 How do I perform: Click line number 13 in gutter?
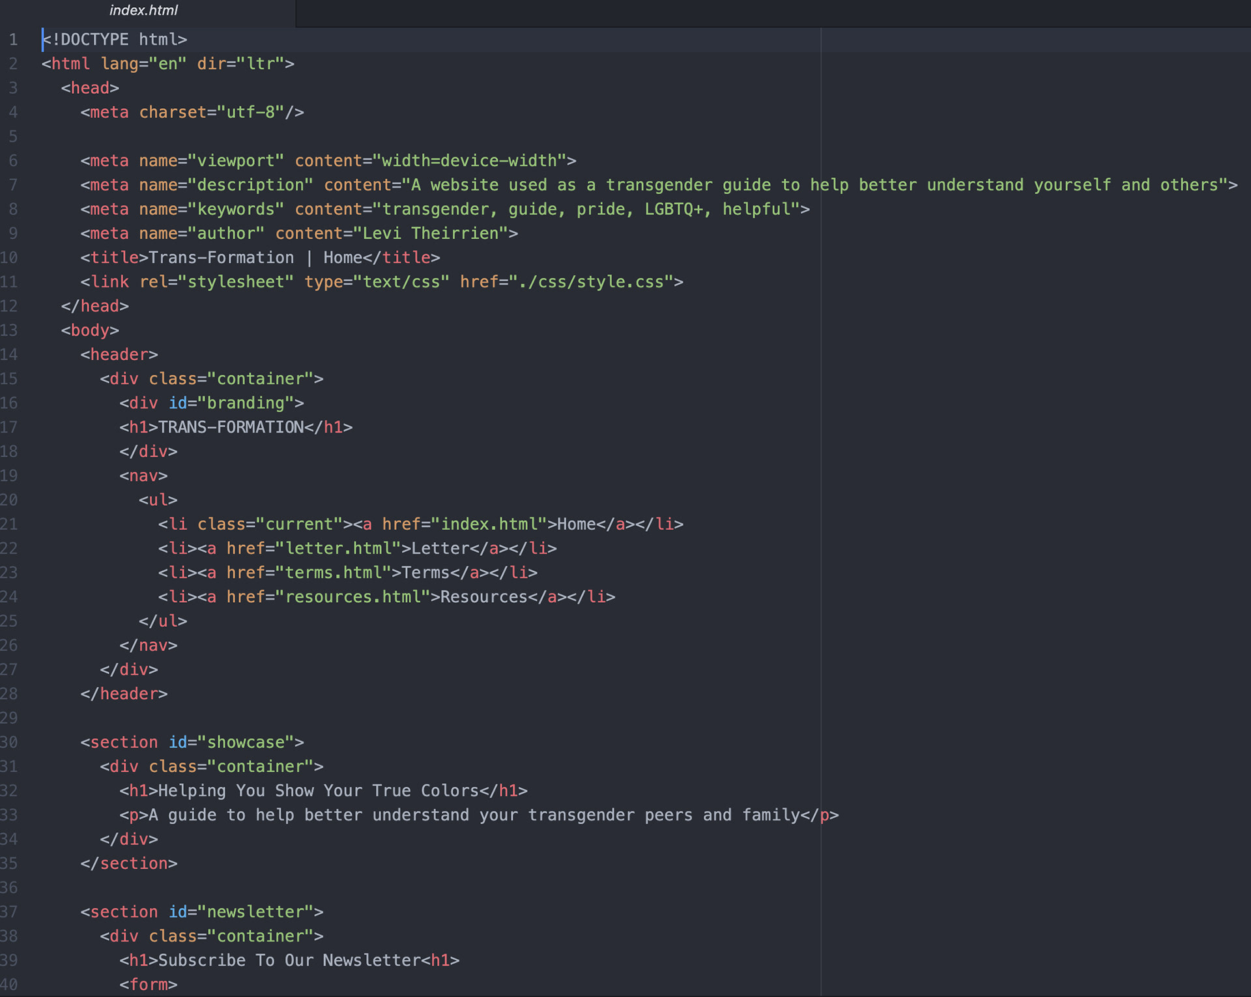[x=9, y=330]
